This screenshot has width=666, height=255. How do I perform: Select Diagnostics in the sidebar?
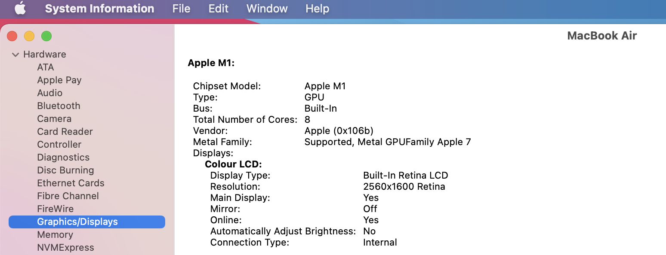coord(63,158)
